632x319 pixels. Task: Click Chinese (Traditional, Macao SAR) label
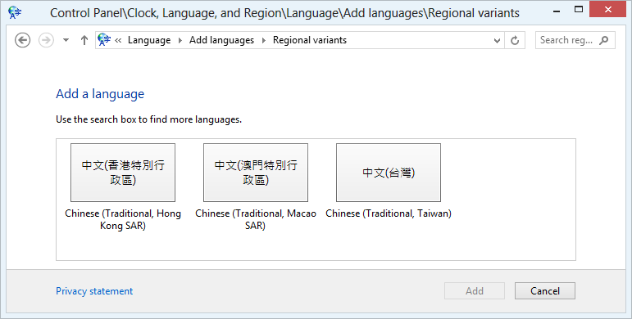[x=256, y=219]
